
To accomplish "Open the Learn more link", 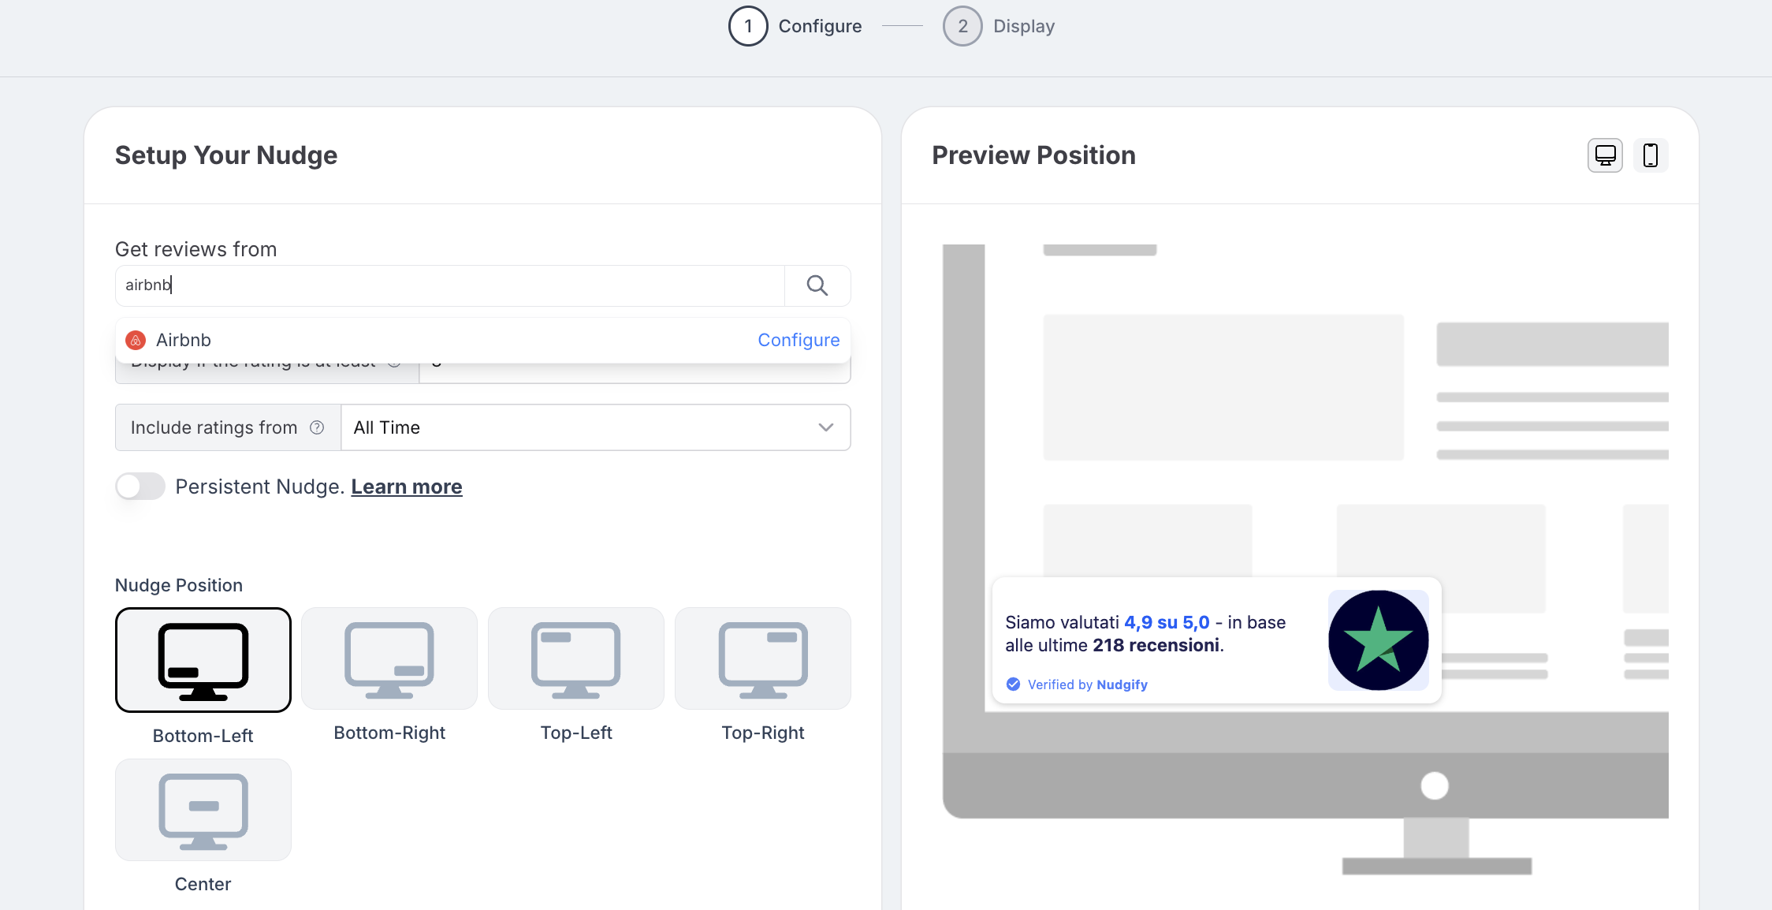I will pyautogui.click(x=406, y=487).
